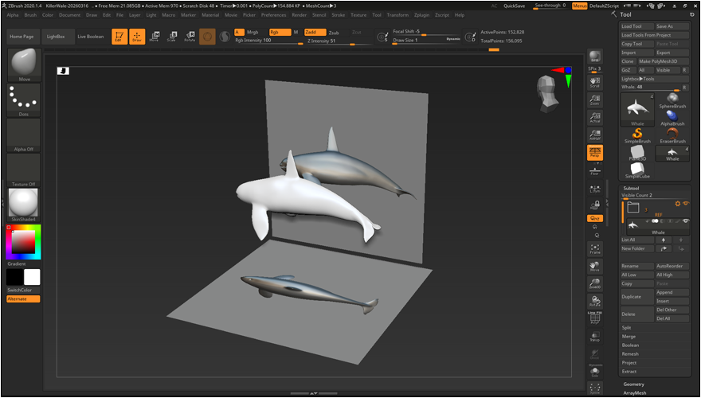The height and width of the screenshot is (398, 701).
Task: Click the Frame view icon
Action: click(x=594, y=249)
